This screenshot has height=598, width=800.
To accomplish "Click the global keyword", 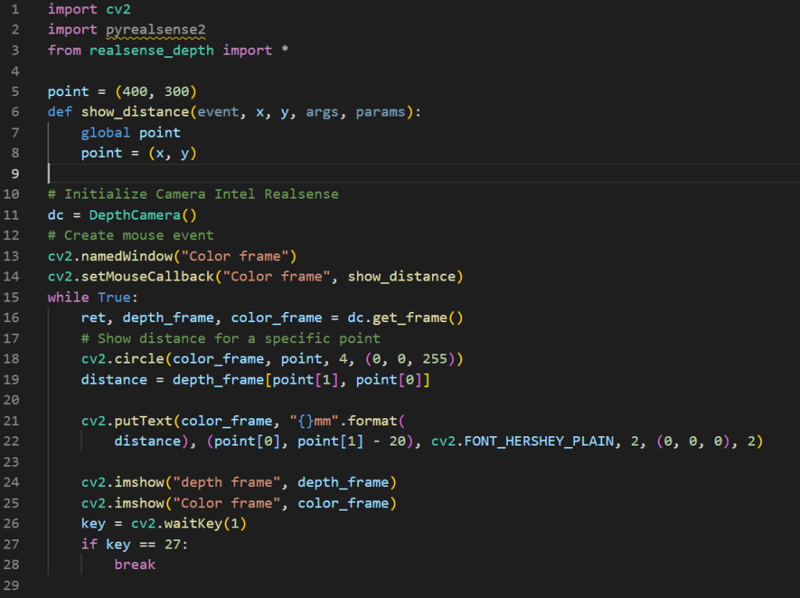I will coord(105,133).
